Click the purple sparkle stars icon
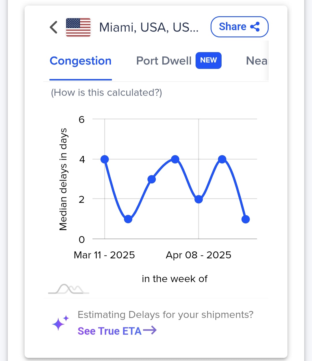312x361 pixels. coord(60,323)
